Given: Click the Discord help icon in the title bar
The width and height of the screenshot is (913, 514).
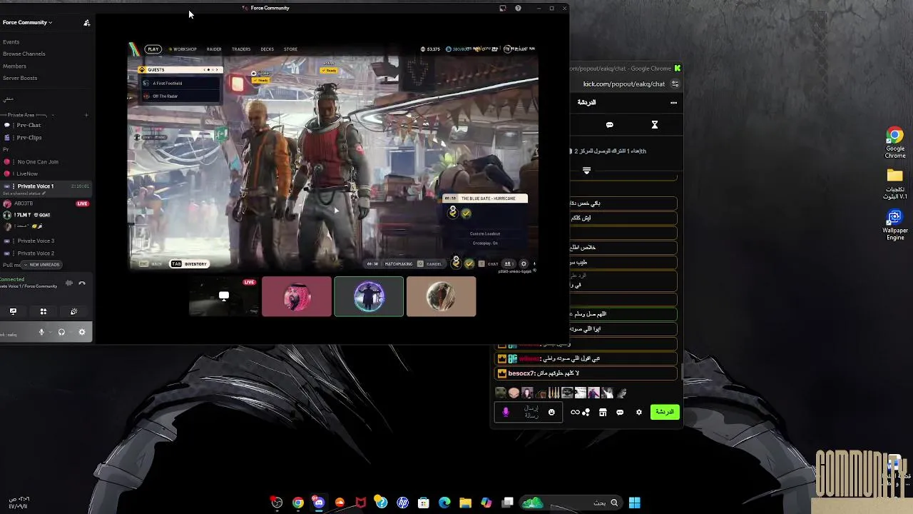Looking at the screenshot, I should pos(518,8).
